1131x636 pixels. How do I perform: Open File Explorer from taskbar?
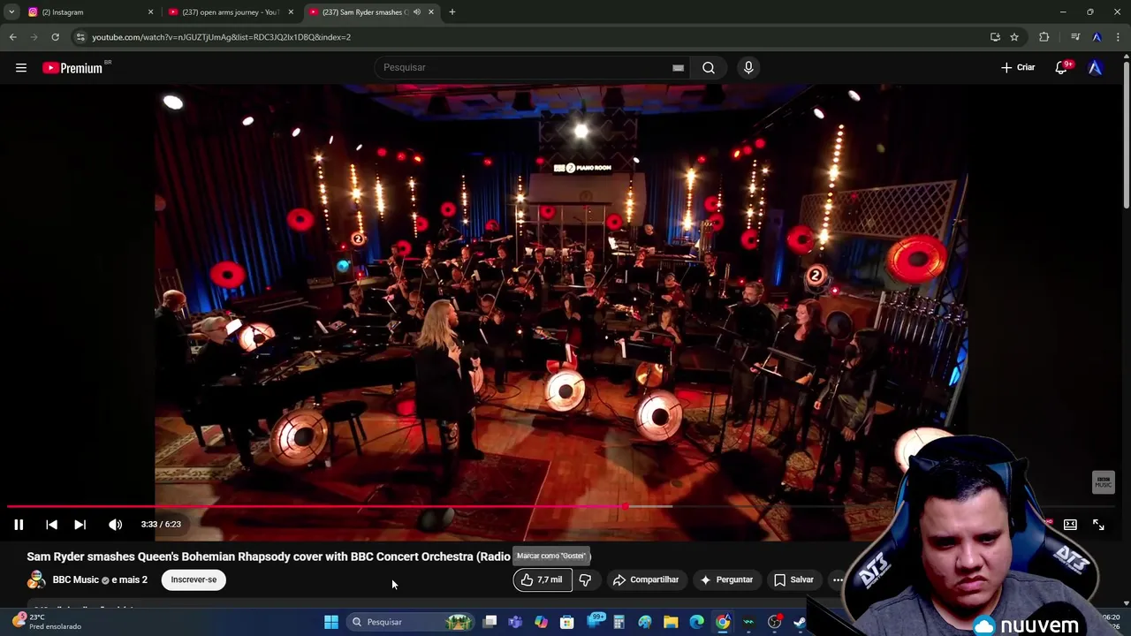[x=672, y=622]
